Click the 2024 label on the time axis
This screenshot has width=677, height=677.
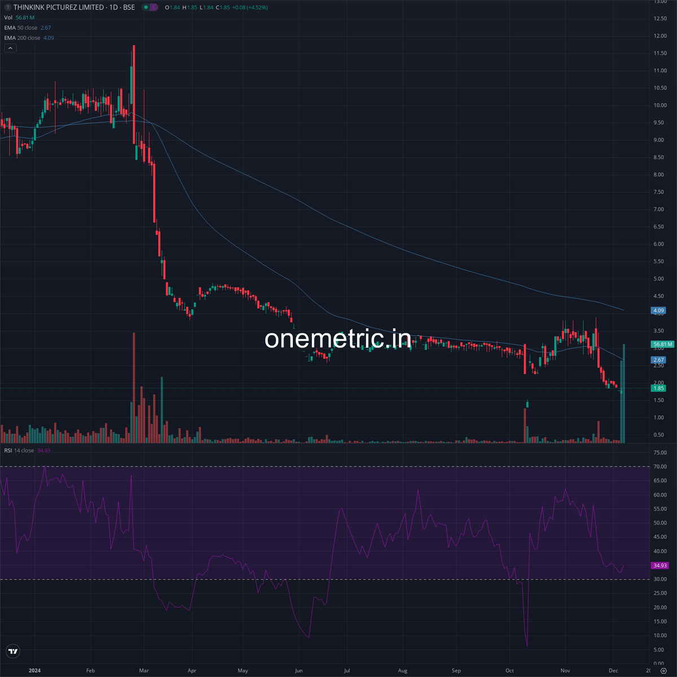35,671
